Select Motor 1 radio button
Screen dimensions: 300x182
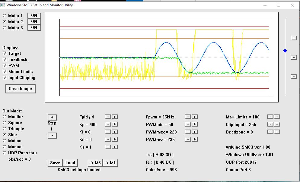(x=5, y=16)
